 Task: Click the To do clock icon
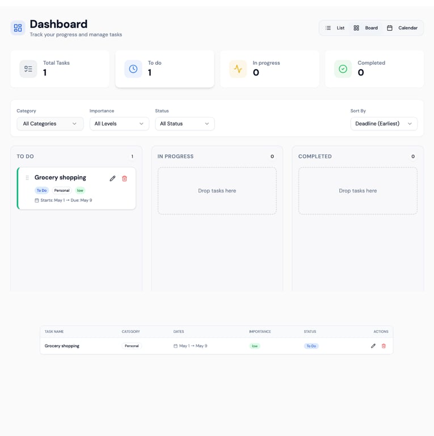click(x=133, y=69)
